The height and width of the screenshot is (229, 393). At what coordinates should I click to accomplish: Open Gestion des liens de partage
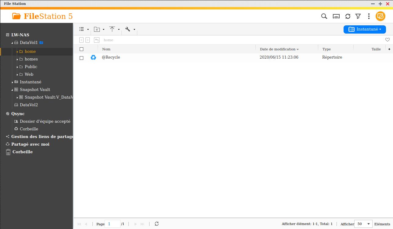[42, 136]
